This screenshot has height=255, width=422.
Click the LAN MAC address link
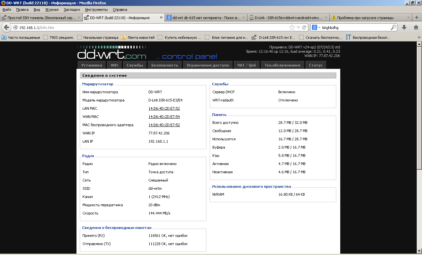pos(164,108)
